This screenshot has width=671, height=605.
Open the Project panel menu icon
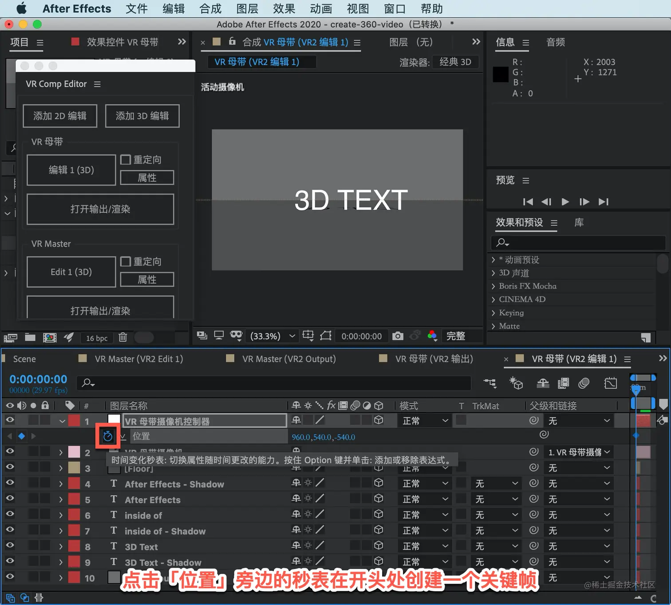click(40, 43)
